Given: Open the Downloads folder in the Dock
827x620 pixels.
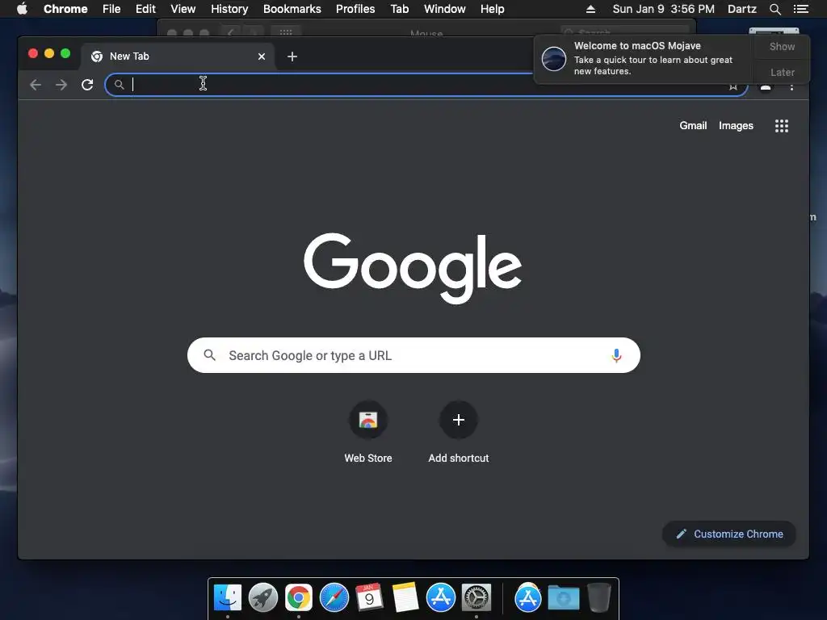Looking at the screenshot, I should coord(563,598).
